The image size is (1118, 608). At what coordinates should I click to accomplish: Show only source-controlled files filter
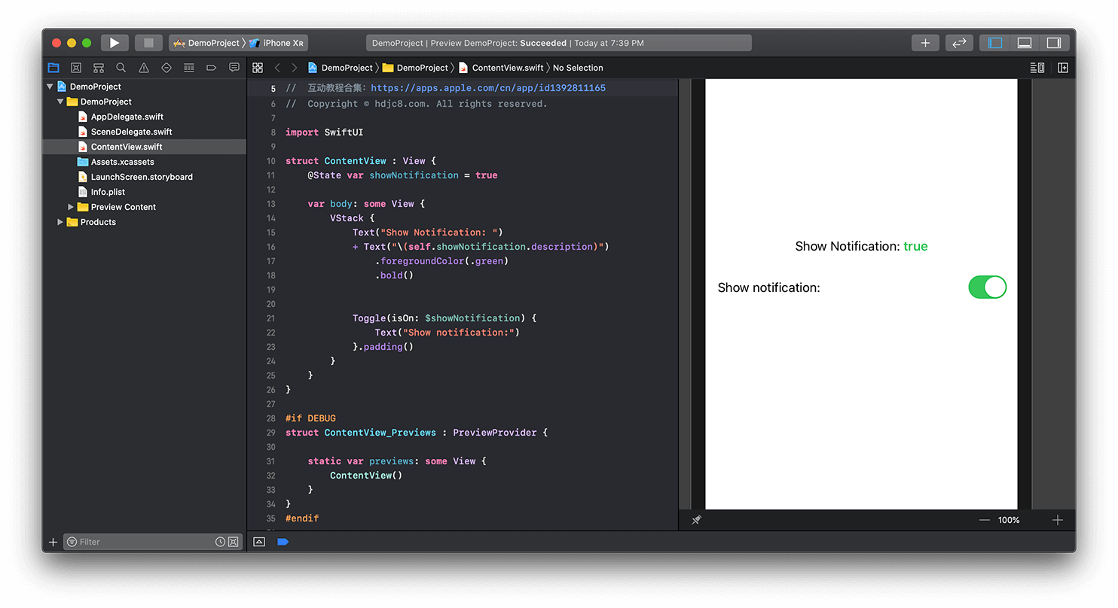point(234,542)
